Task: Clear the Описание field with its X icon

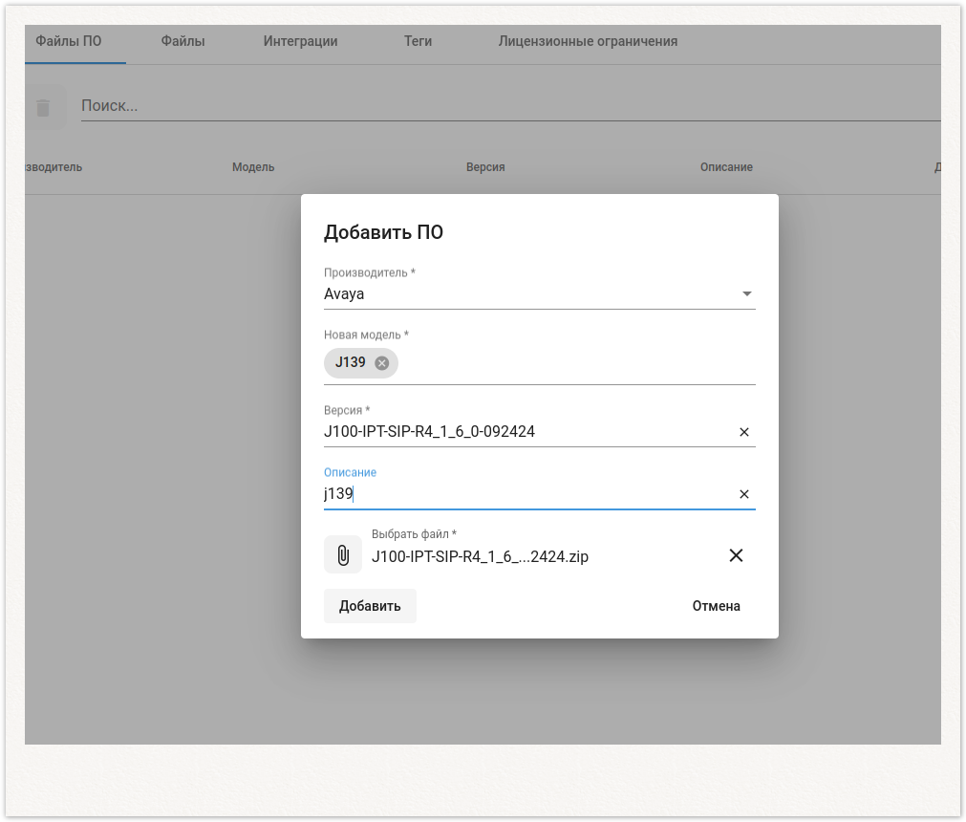Action: [x=744, y=494]
